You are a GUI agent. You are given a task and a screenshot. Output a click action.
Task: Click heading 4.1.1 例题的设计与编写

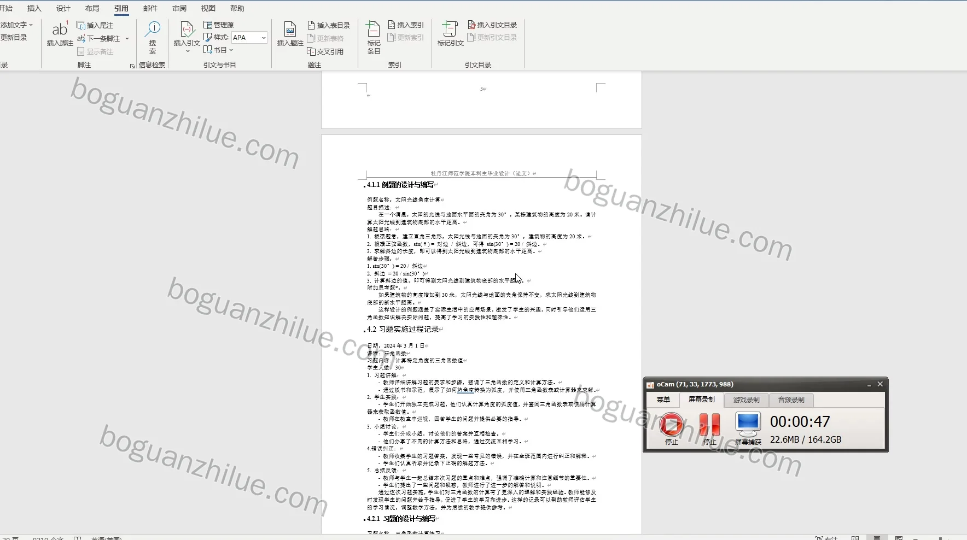point(400,185)
